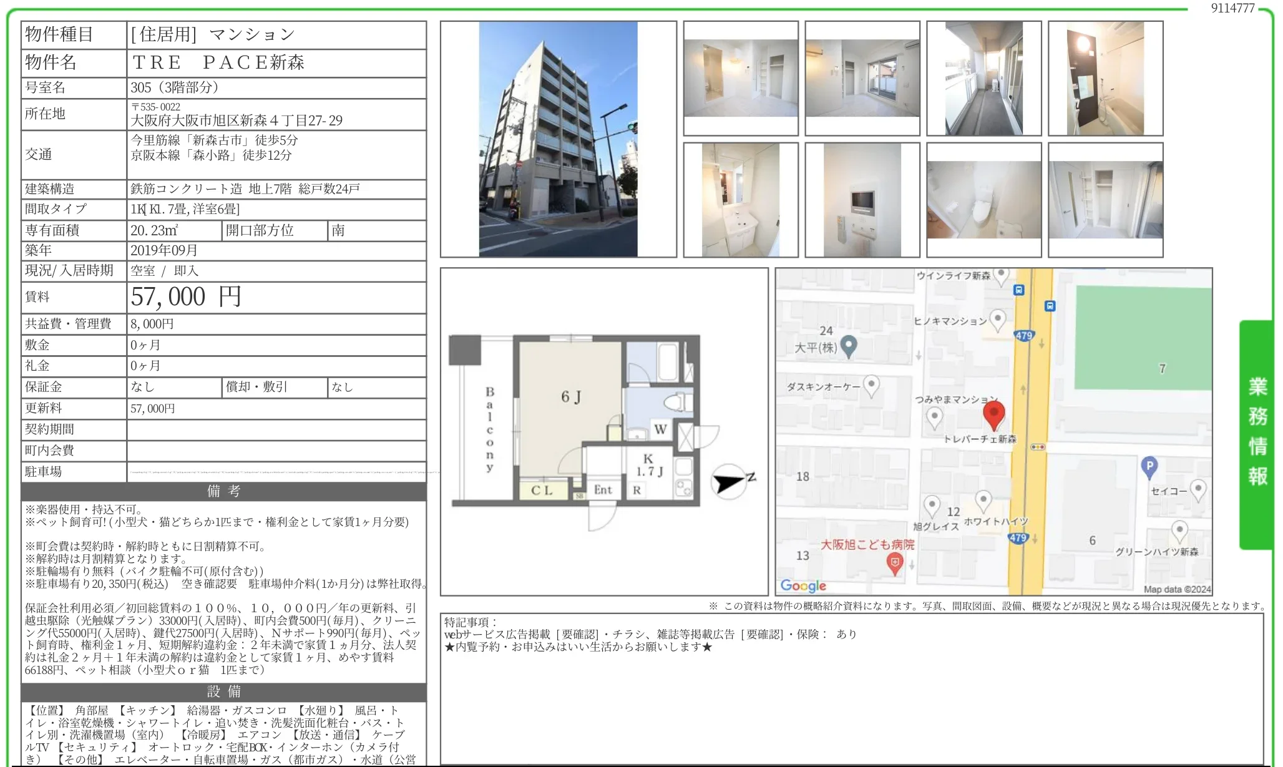The width and height of the screenshot is (1283, 767).
Task: Click the Osaka Asahi Children's Hospital marker
Action: pos(894,563)
